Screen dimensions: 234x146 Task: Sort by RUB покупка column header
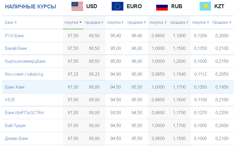156,22
